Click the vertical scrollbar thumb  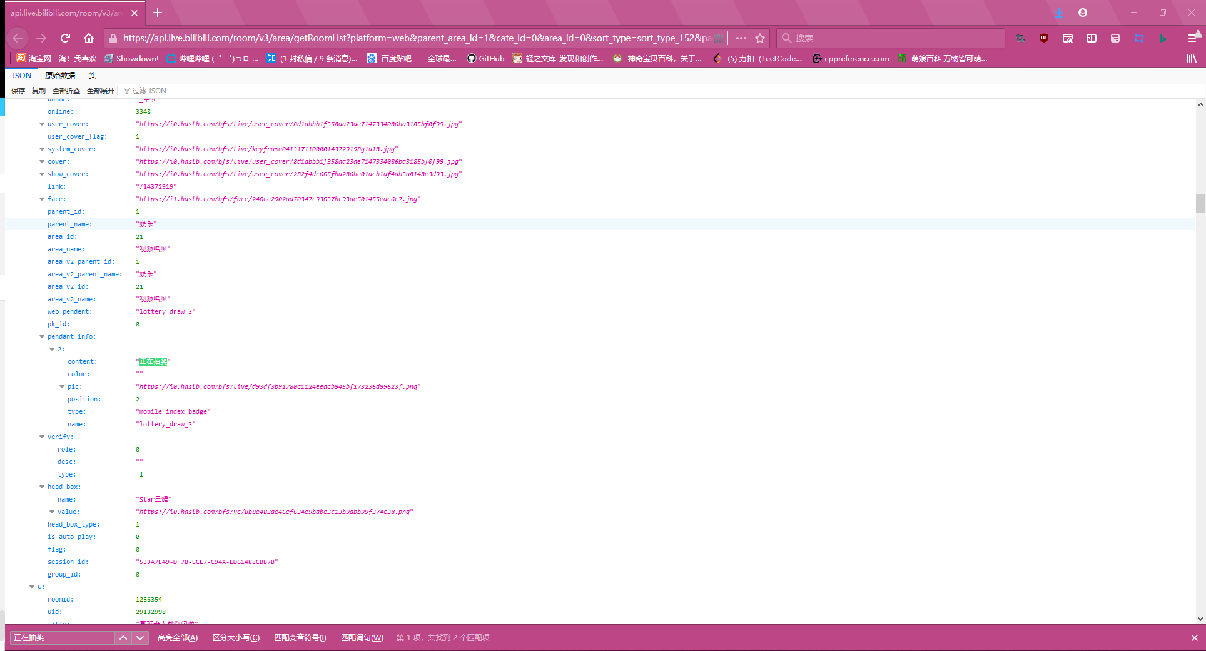pos(1200,204)
